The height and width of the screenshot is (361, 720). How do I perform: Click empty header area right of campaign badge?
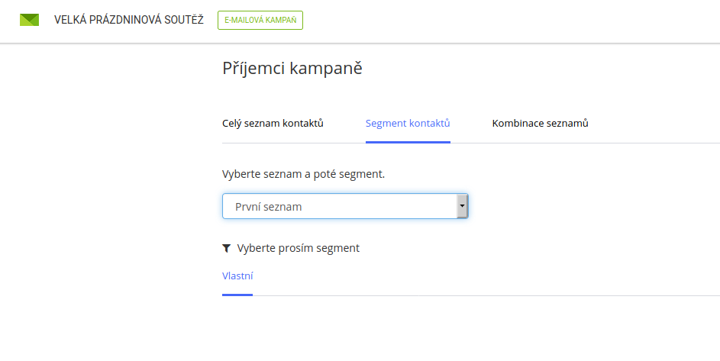coord(512,21)
